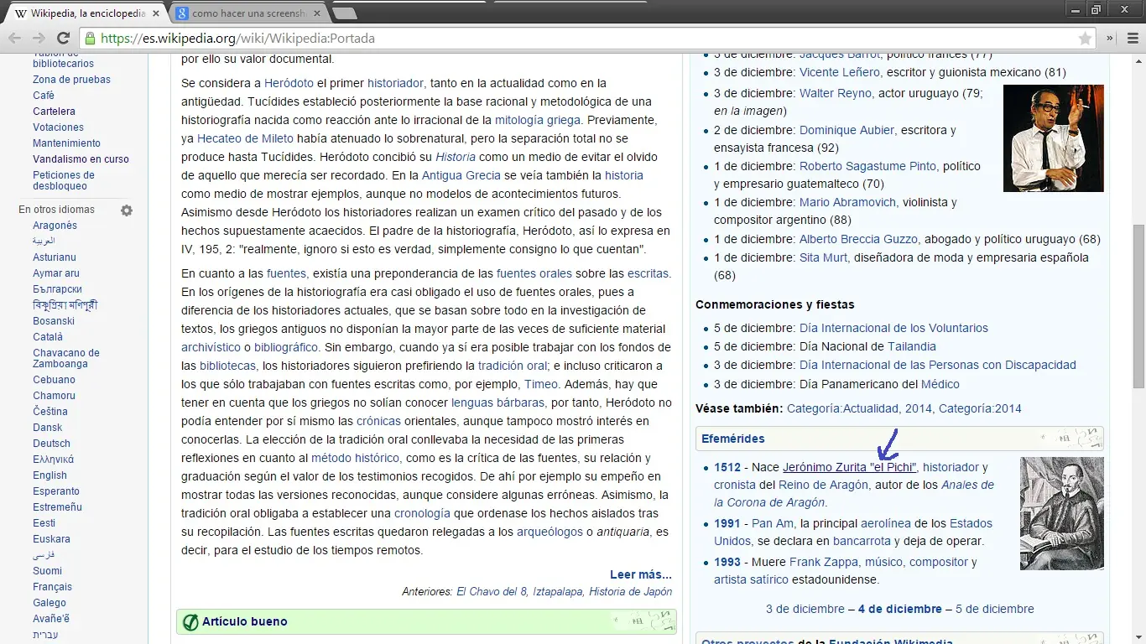The height and width of the screenshot is (644, 1146).
Task: Switch to Esperanto language
Action: (56, 491)
